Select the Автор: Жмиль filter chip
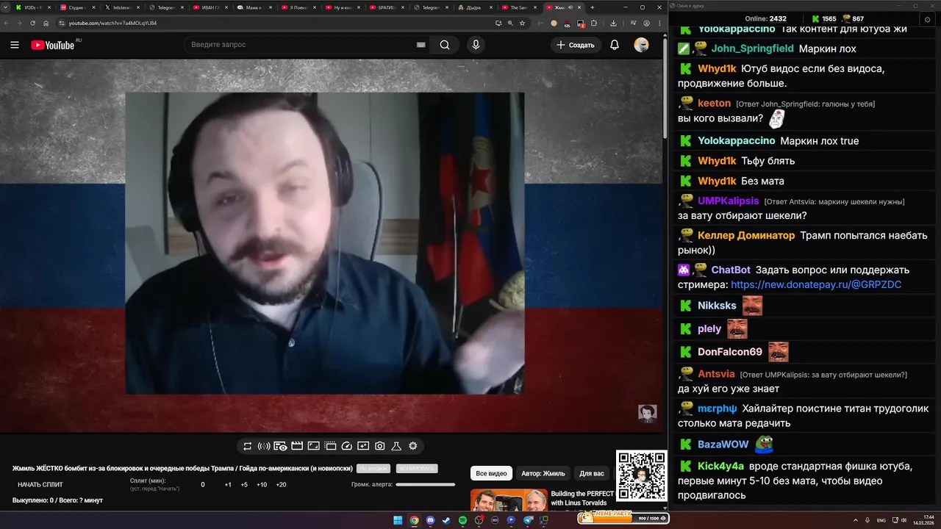 pyautogui.click(x=543, y=474)
